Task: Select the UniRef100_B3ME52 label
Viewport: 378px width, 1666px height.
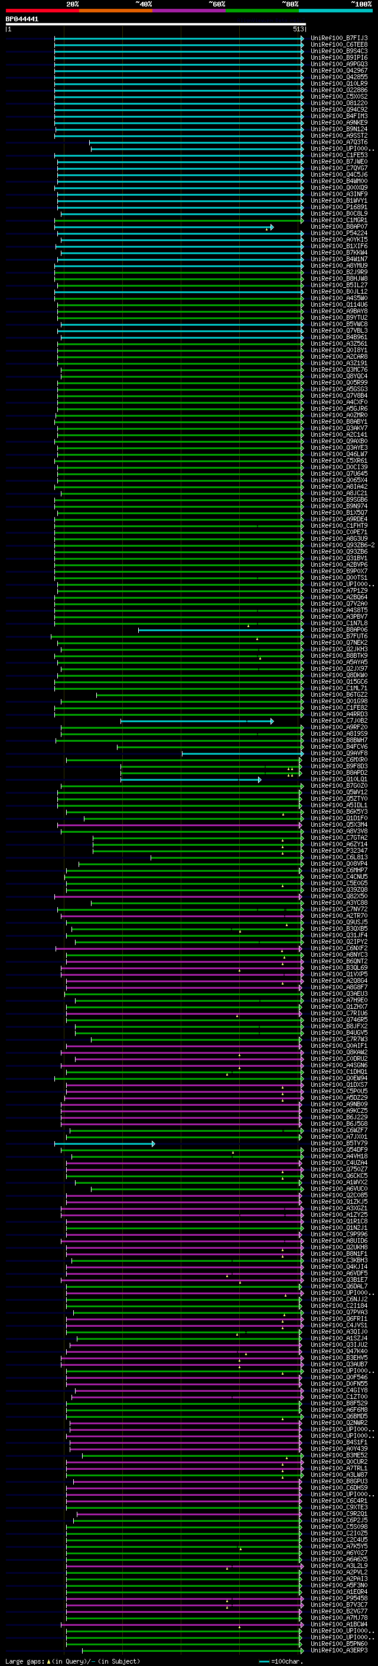Action: pyautogui.click(x=339, y=1456)
